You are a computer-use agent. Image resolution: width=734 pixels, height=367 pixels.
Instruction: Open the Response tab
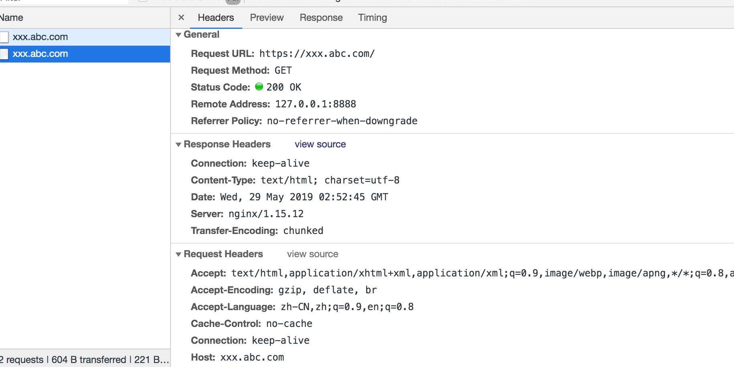(x=321, y=18)
